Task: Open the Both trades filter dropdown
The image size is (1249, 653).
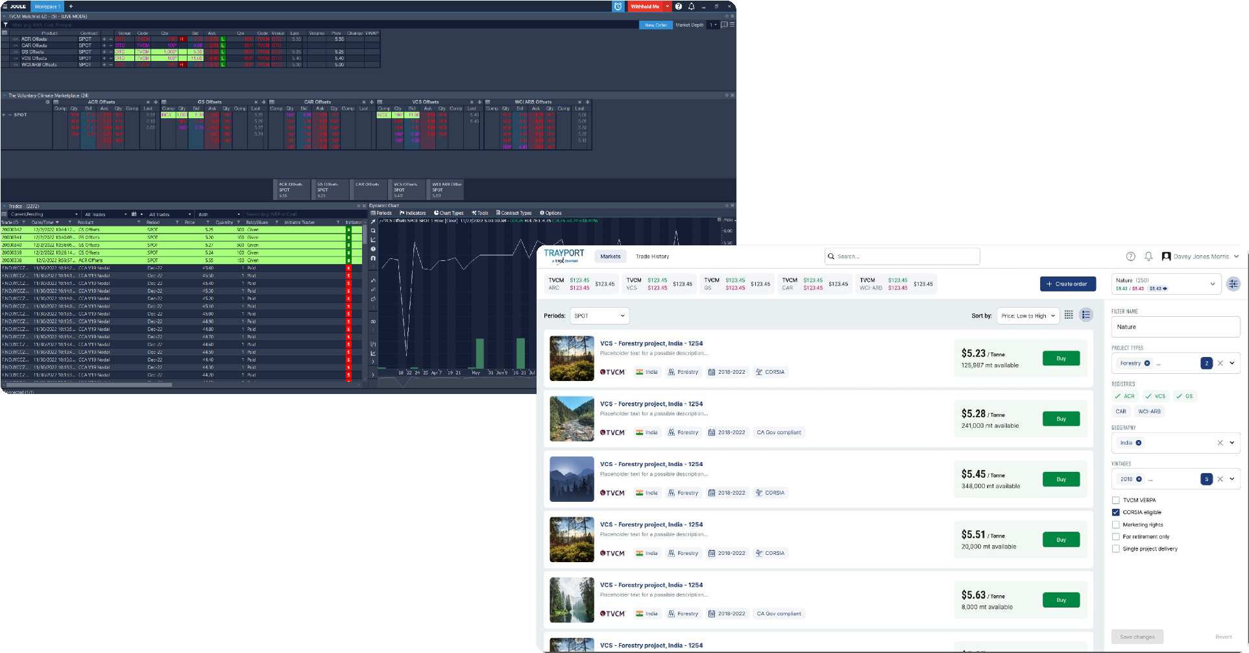Action: pyautogui.click(x=219, y=214)
